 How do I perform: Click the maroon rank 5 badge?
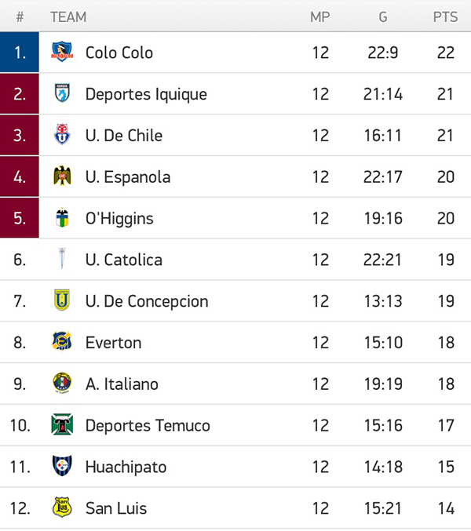click(x=20, y=218)
